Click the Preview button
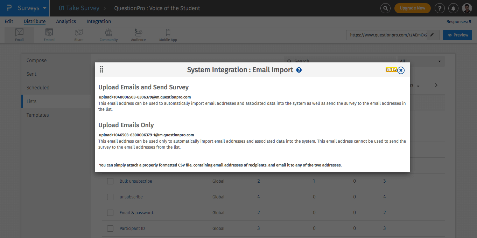This screenshot has width=477, height=238. pos(457,35)
